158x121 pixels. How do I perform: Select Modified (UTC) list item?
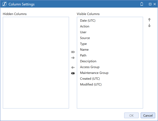[x=110, y=84]
